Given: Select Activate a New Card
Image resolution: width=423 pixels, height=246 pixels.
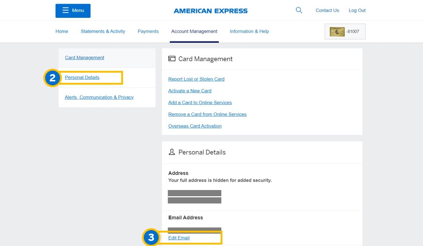Looking at the screenshot, I should (x=190, y=91).
